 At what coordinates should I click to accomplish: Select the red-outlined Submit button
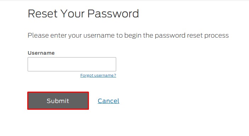coord(58,100)
